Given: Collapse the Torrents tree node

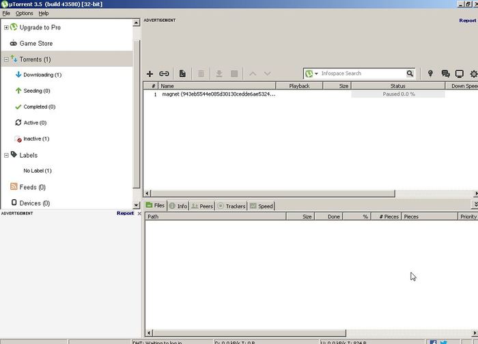Looking at the screenshot, I should [x=6, y=59].
